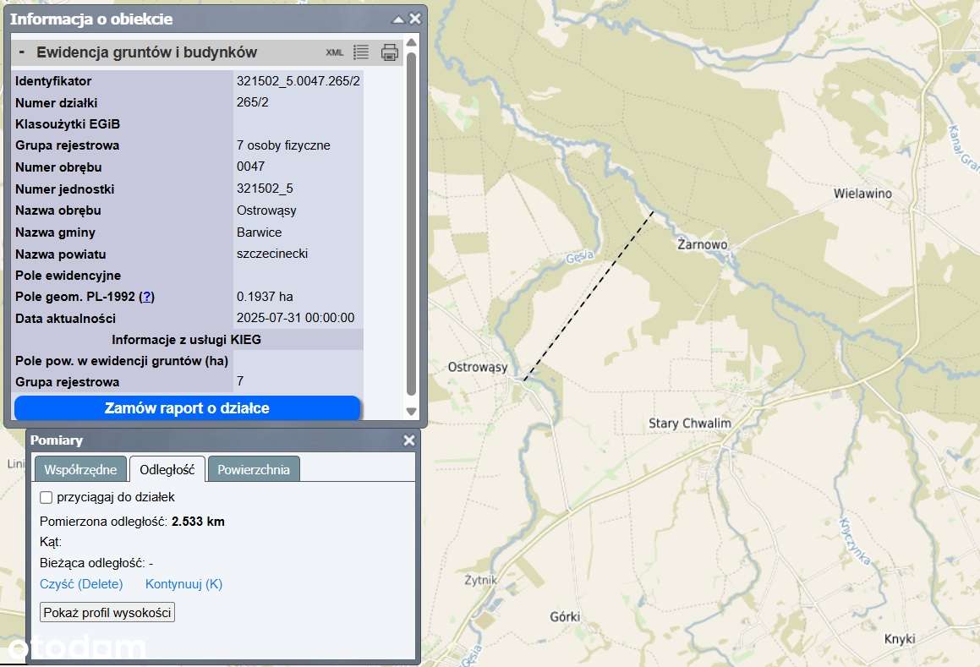Screen dimensions: 980x667
Task: Click the date value 2025-07-31 00:00:00
Action: click(295, 318)
